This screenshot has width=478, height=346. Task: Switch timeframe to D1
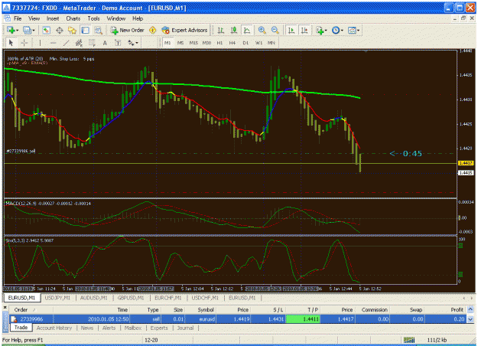pyautogui.click(x=246, y=43)
